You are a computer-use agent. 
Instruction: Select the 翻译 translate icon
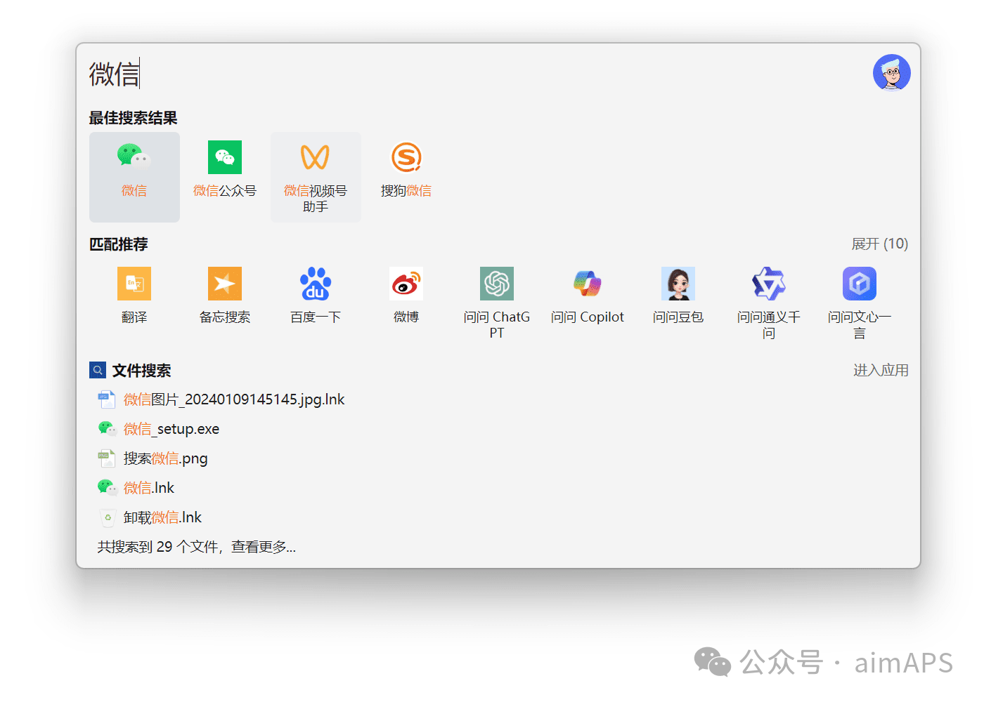(134, 284)
